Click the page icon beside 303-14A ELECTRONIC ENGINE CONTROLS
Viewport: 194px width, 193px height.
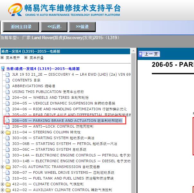point(8,155)
